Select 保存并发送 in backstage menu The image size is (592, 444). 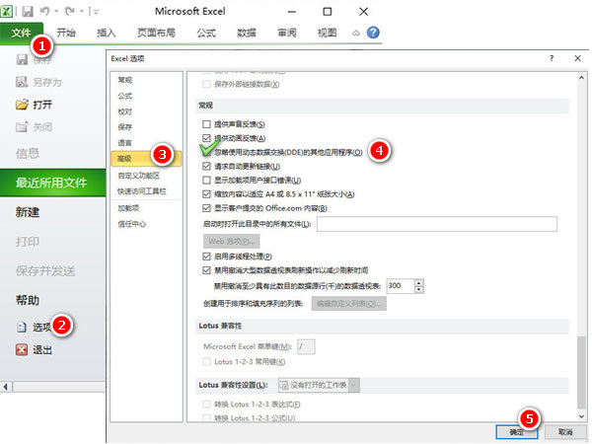tap(45, 271)
